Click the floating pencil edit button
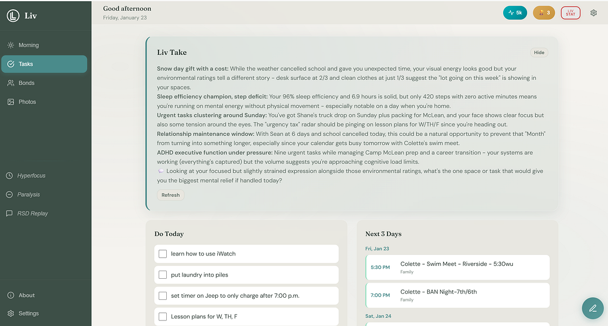608x326 pixels. click(593, 308)
